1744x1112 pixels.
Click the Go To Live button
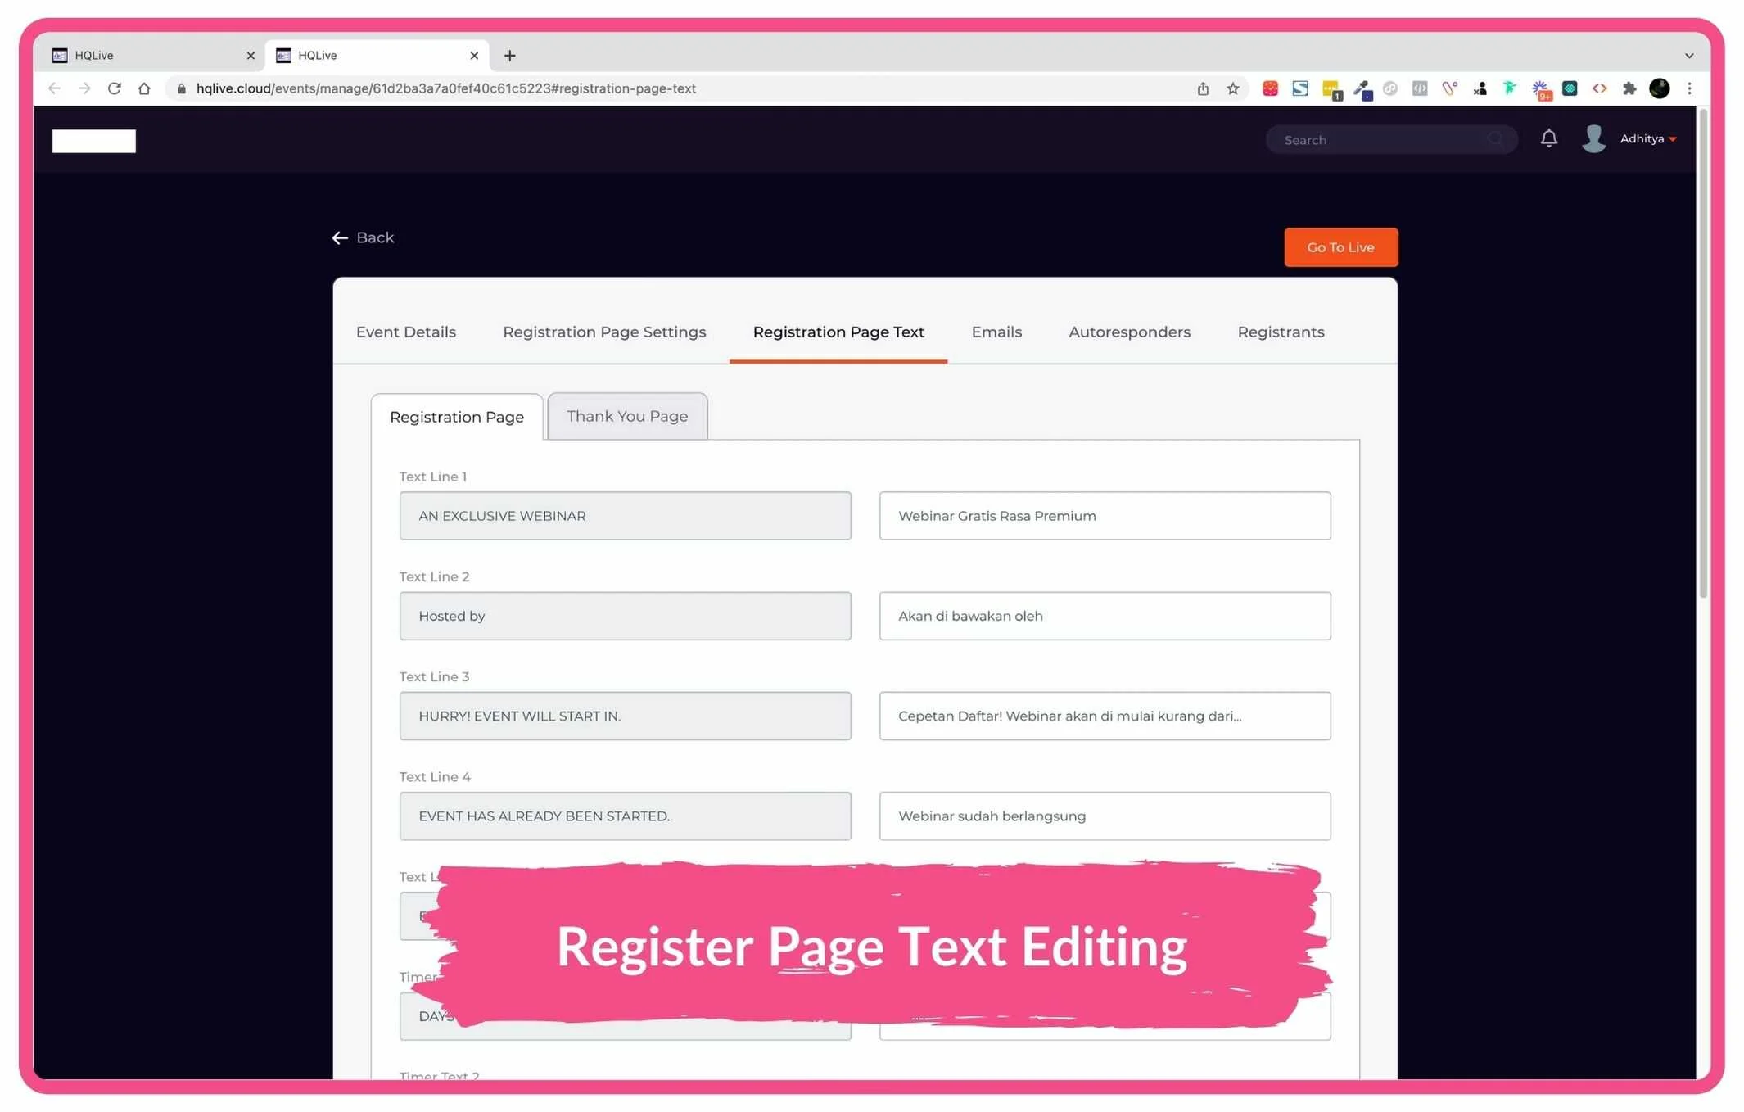[1340, 247]
